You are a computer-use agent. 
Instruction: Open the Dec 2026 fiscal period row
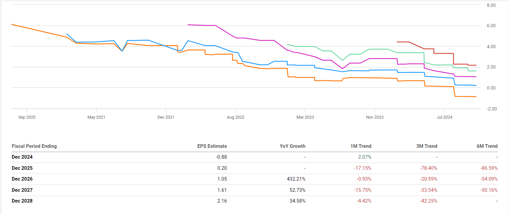(22, 179)
